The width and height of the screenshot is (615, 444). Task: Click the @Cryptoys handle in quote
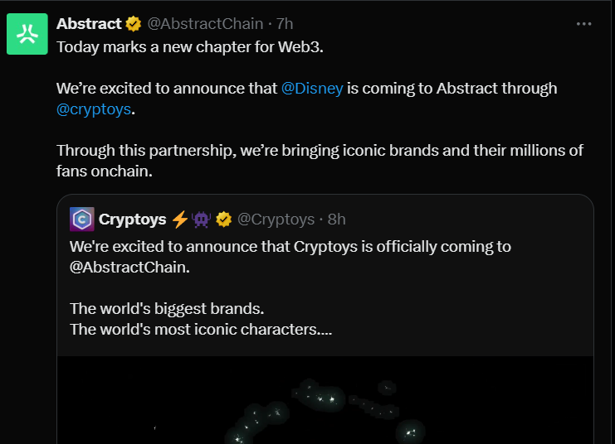276,220
